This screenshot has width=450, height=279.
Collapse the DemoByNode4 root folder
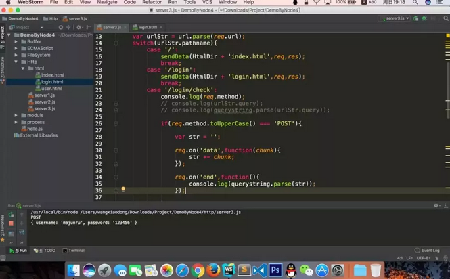click(x=9, y=35)
